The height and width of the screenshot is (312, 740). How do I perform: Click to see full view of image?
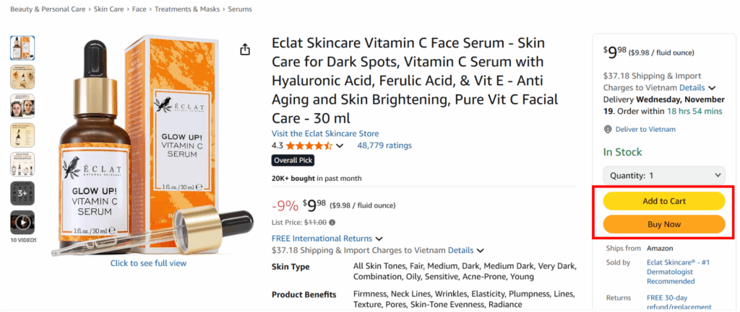point(148,263)
